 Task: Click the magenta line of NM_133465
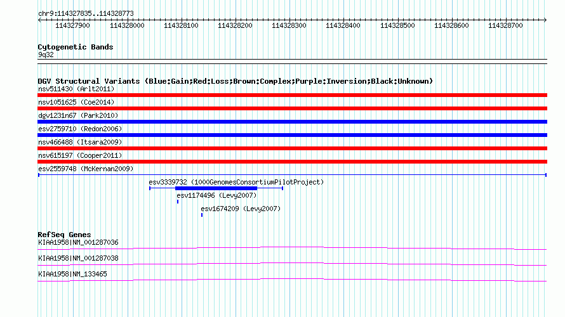(x=292, y=280)
